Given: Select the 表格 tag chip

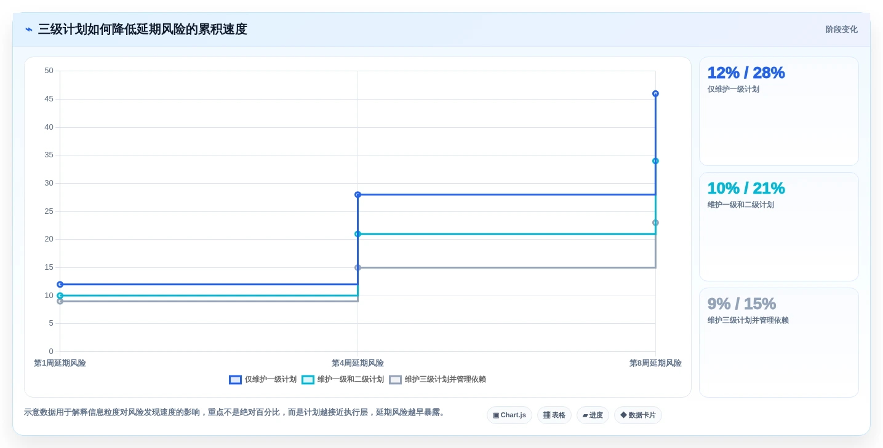Looking at the screenshot, I should pos(554,415).
